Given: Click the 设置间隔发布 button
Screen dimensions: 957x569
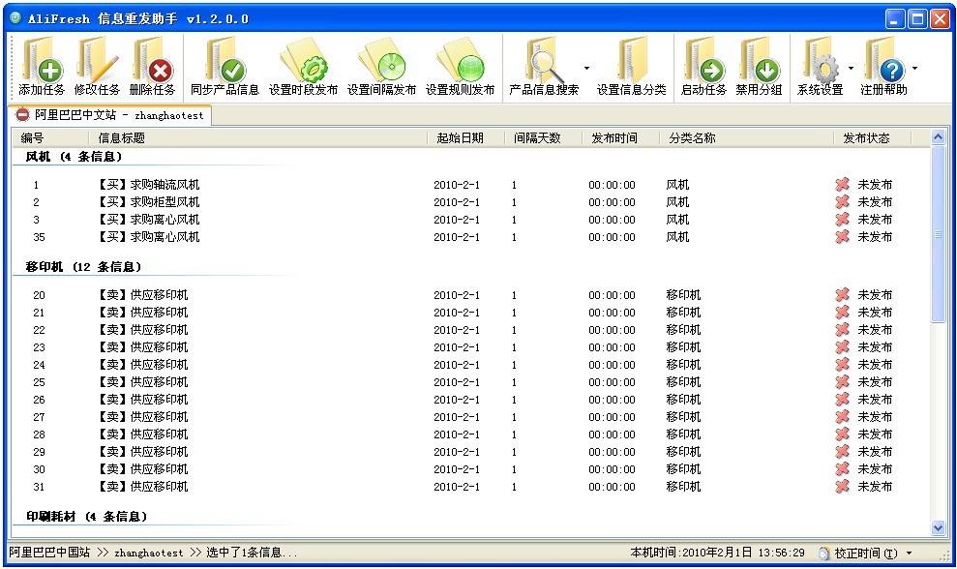Looking at the screenshot, I should pos(381,63).
